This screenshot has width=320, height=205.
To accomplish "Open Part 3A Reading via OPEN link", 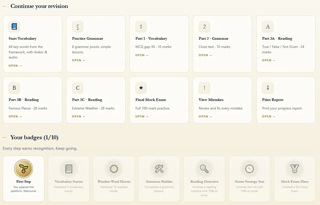I will (x=269, y=60).
